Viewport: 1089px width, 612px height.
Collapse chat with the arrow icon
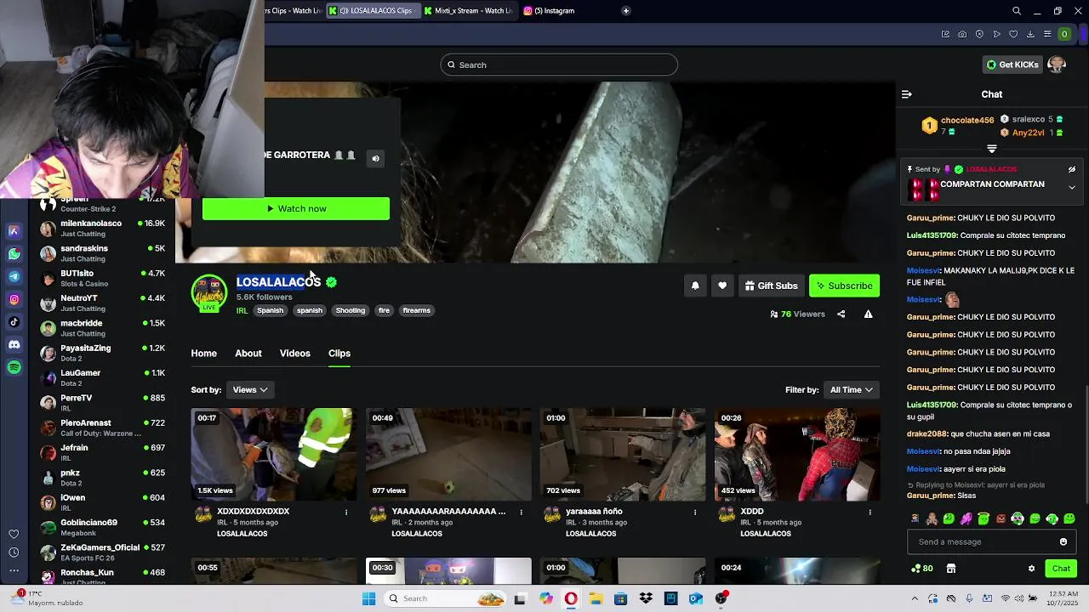(906, 94)
